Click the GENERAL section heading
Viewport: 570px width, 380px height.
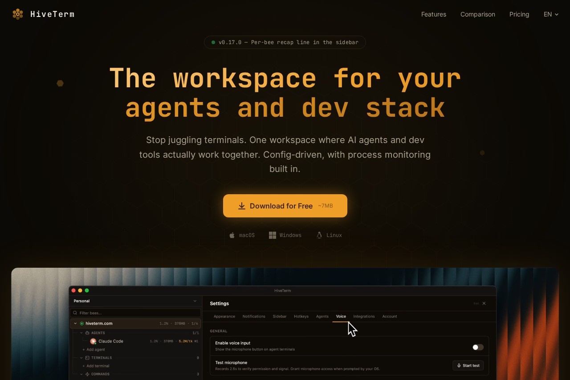coord(219,331)
